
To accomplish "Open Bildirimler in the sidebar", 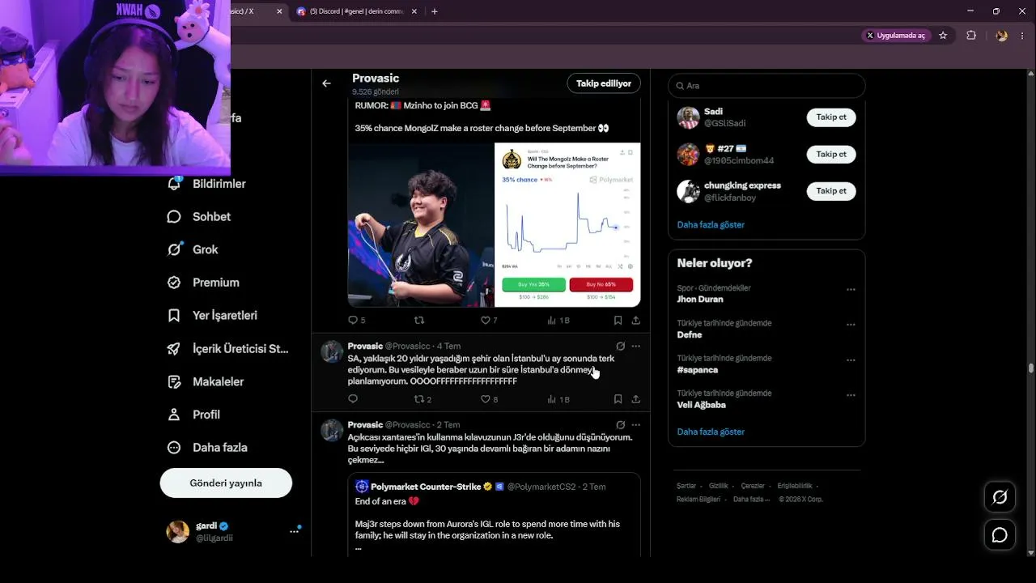I will [207, 184].
